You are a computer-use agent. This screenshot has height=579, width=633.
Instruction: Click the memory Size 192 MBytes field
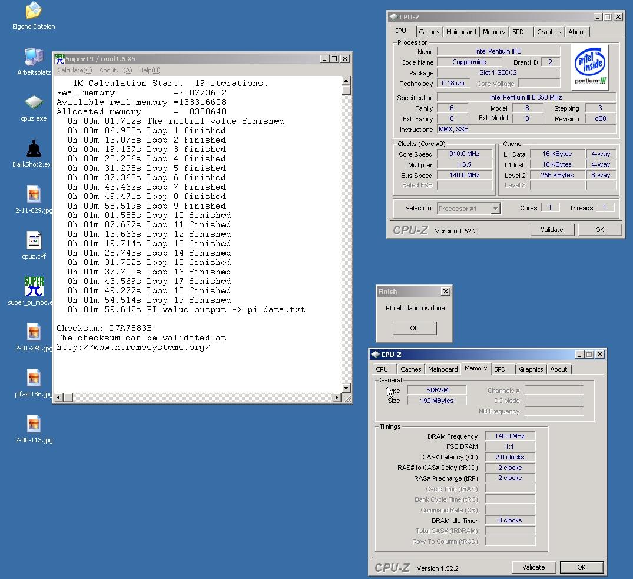[x=437, y=401]
